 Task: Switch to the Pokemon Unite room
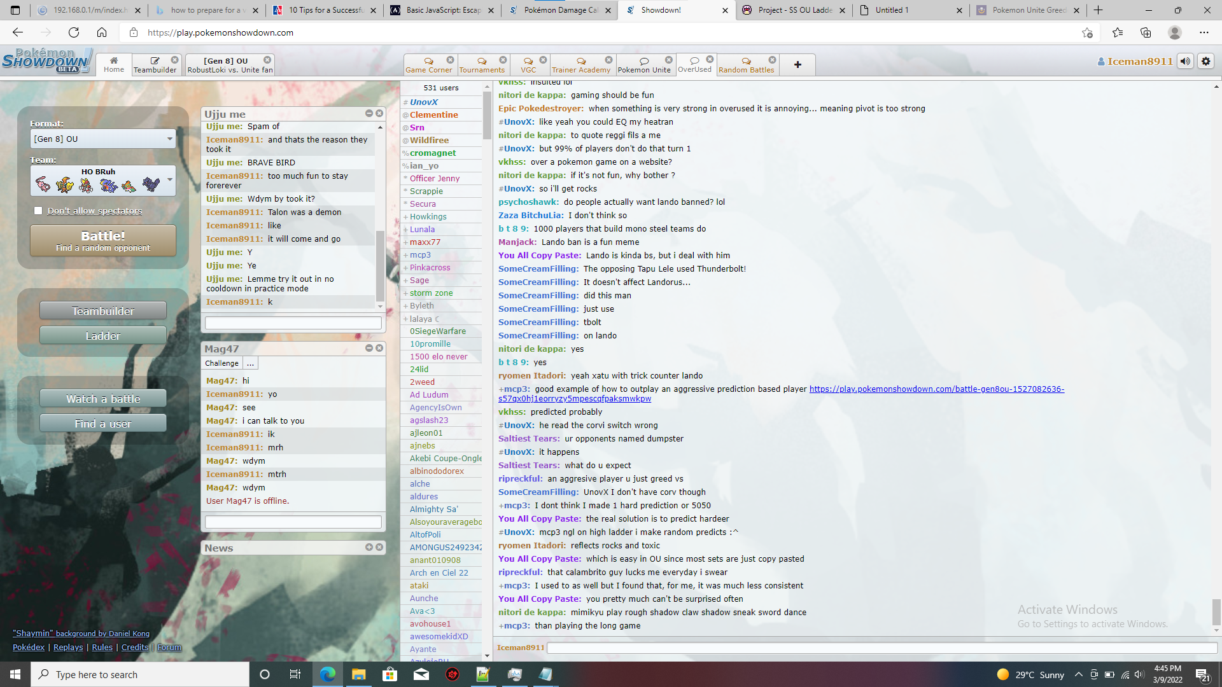click(644, 65)
